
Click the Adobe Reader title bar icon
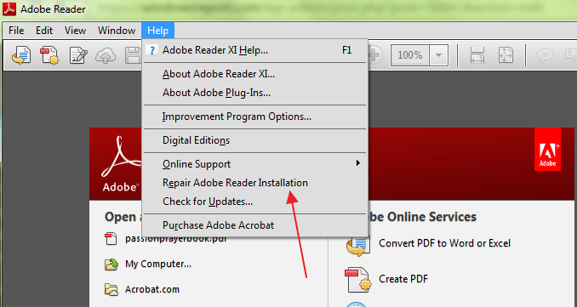tap(9, 9)
